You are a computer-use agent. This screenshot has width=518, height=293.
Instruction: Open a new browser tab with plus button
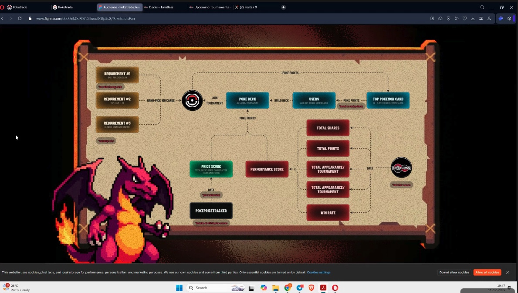[x=284, y=7]
